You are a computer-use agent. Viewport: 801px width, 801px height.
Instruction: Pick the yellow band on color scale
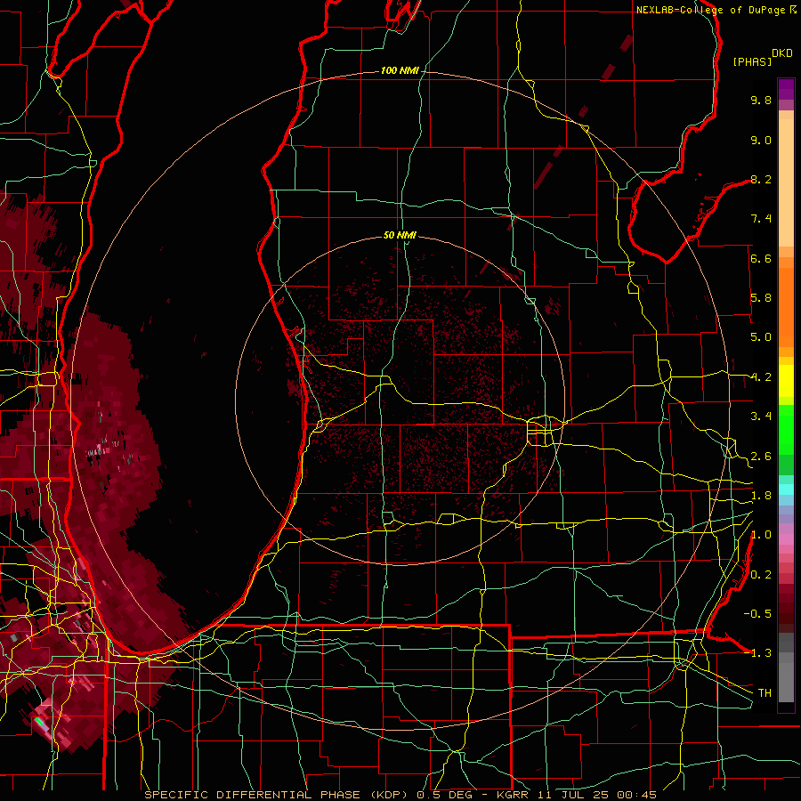coord(786,381)
